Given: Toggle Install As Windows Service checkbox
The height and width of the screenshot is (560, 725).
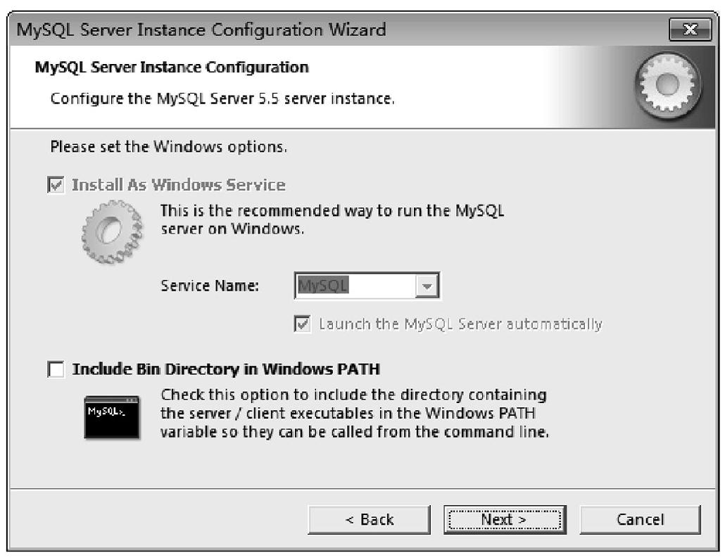Looking at the screenshot, I should [56, 185].
